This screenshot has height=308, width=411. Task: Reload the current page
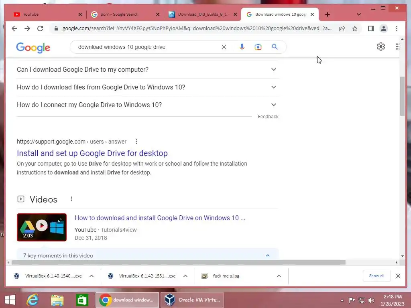[x=40, y=28]
